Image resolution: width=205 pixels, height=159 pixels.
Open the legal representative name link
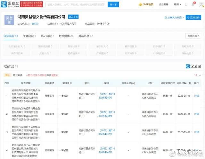35,24
